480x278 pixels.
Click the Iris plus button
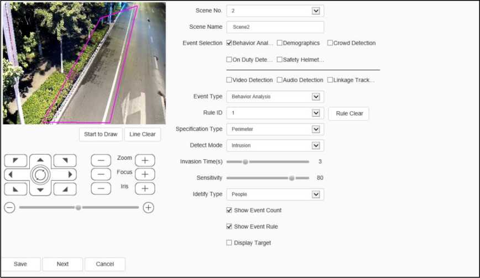tap(145, 188)
